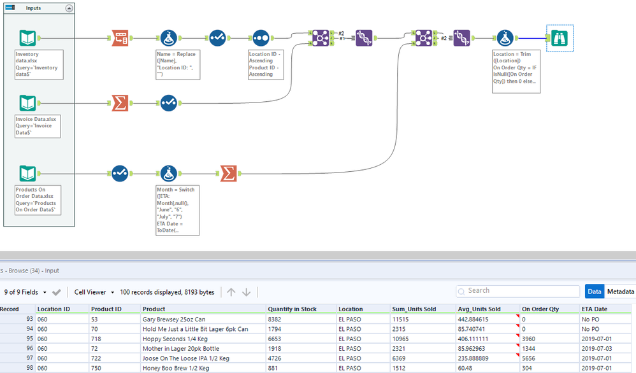
Task: Click the Text To Columns tool after Inventory input
Action: click(120, 38)
